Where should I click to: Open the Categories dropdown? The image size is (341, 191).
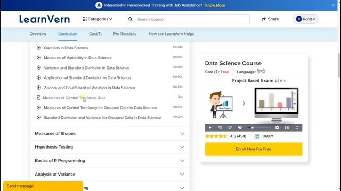pos(97,19)
